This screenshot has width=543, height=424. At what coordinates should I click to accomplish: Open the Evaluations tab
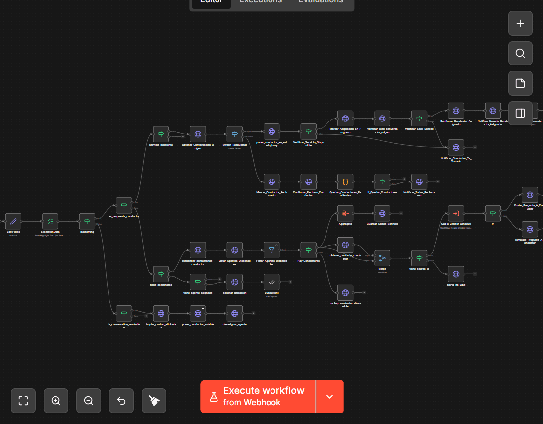point(321,2)
